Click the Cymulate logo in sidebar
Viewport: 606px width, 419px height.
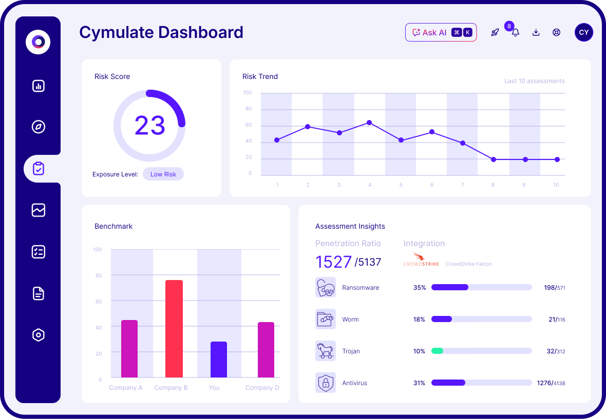click(x=38, y=42)
